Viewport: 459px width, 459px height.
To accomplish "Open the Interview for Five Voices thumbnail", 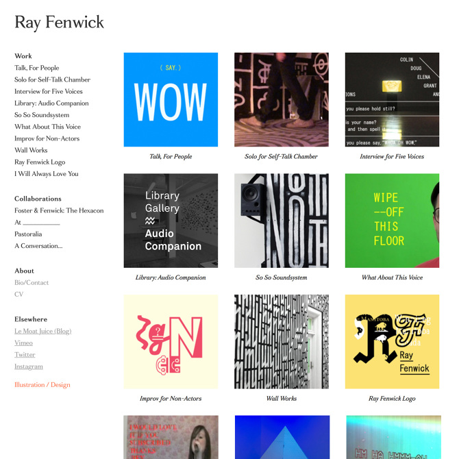I will (x=392, y=99).
